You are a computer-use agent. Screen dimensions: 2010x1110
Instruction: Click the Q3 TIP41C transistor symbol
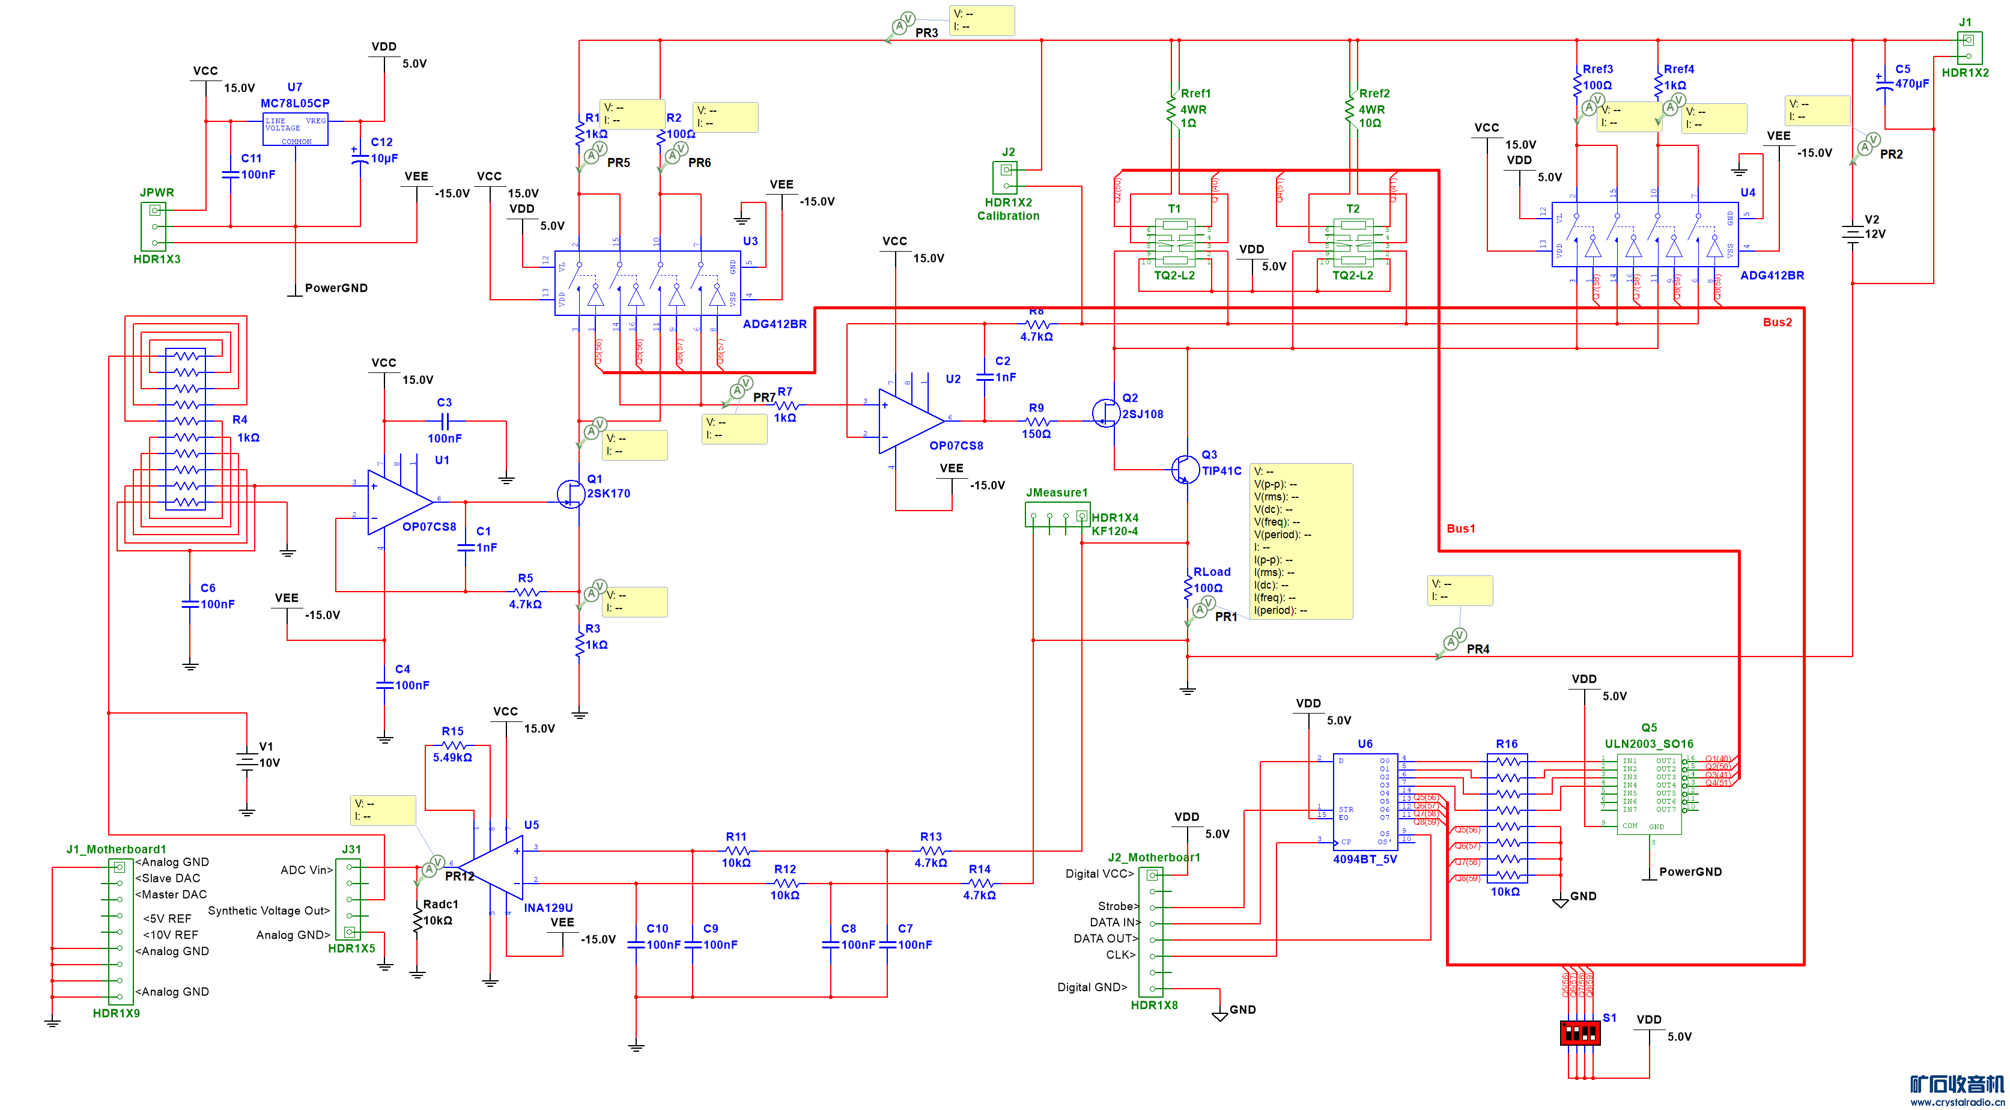(1185, 469)
